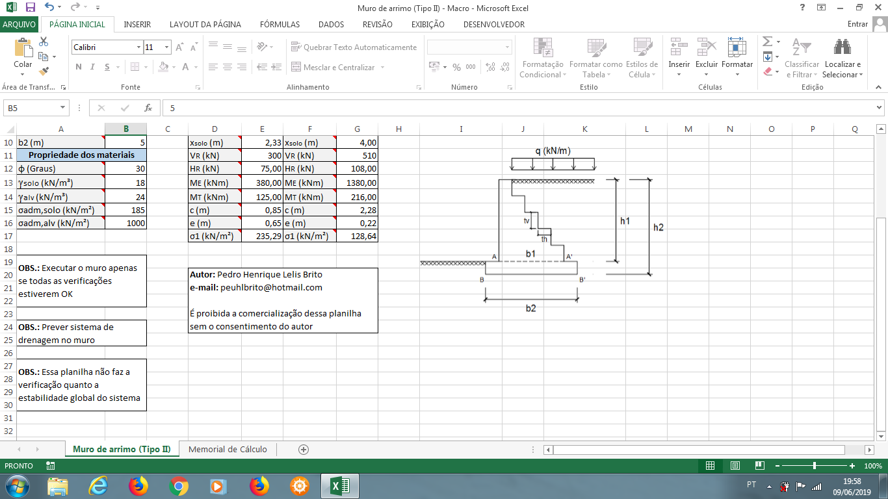Increase font size with larger A icon
The width and height of the screenshot is (888, 499).
coord(180,47)
